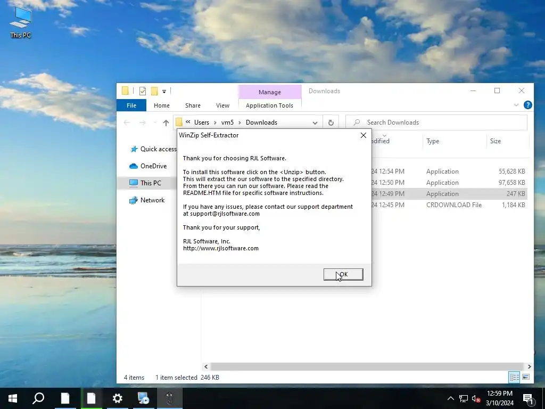Click the network tray icon
545x409 pixels.
coord(464,398)
